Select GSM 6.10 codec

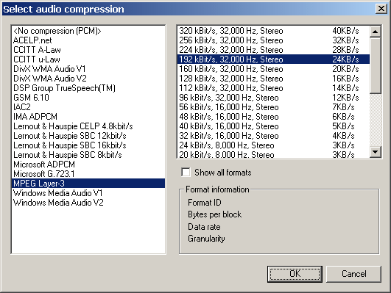click(x=88, y=98)
